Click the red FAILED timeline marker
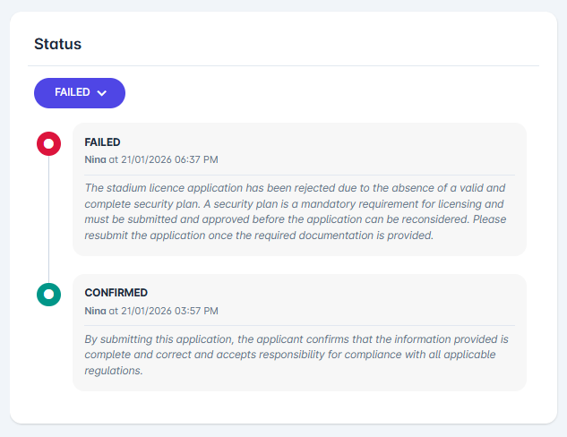Viewport: 567px width, 437px height. (x=48, y=143)
